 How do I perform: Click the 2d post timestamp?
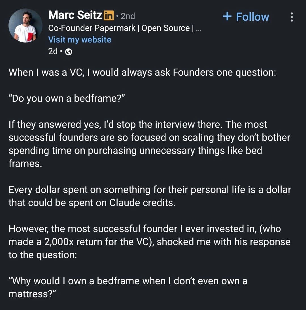53,52
